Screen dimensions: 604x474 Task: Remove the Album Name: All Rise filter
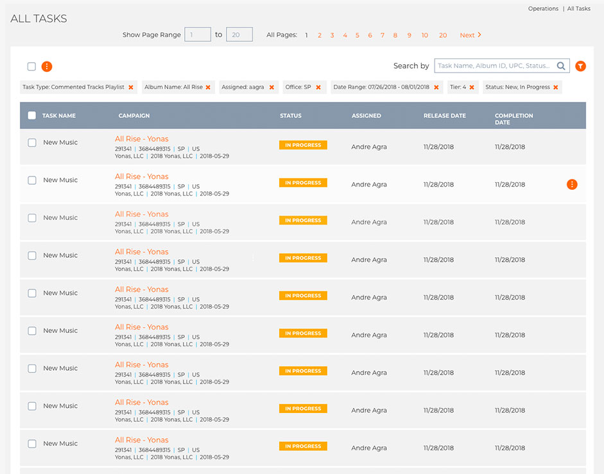pyautogui.click(x=208, y=87)
